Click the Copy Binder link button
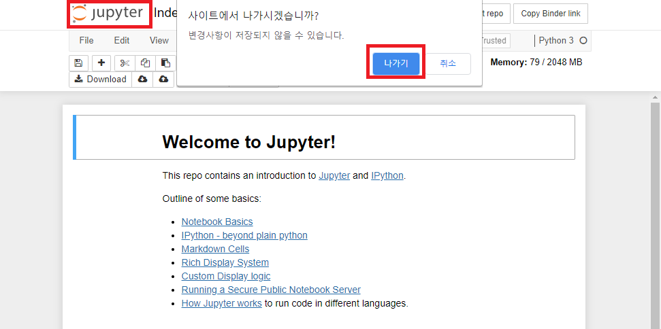The height and width of the screenshot is (329, 661). tap(551, 14)
